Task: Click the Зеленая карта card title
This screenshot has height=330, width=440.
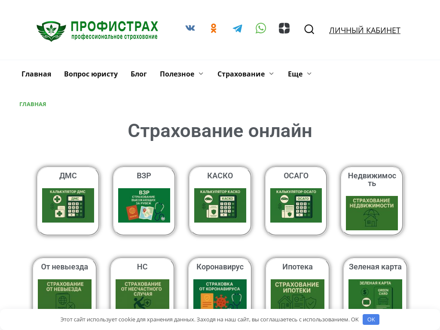Action: click(x=375, y=267)
